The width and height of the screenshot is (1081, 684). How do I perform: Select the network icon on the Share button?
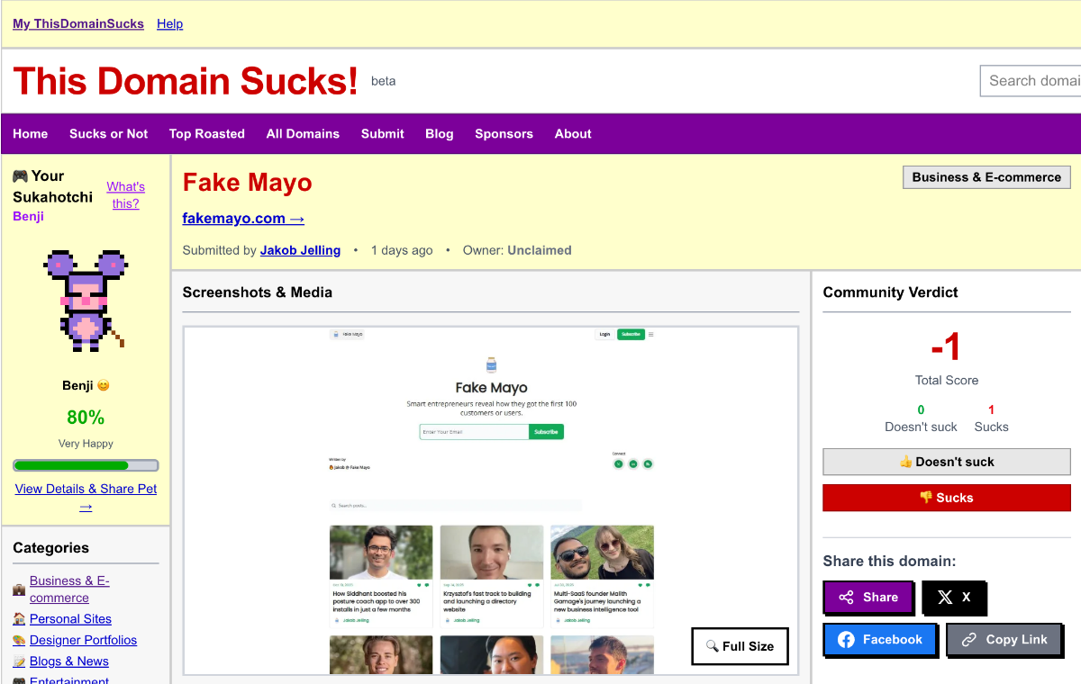[846, 597]
